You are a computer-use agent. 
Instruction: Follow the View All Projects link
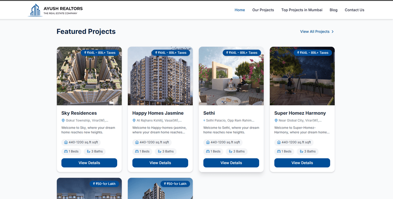tap(314, 32)
